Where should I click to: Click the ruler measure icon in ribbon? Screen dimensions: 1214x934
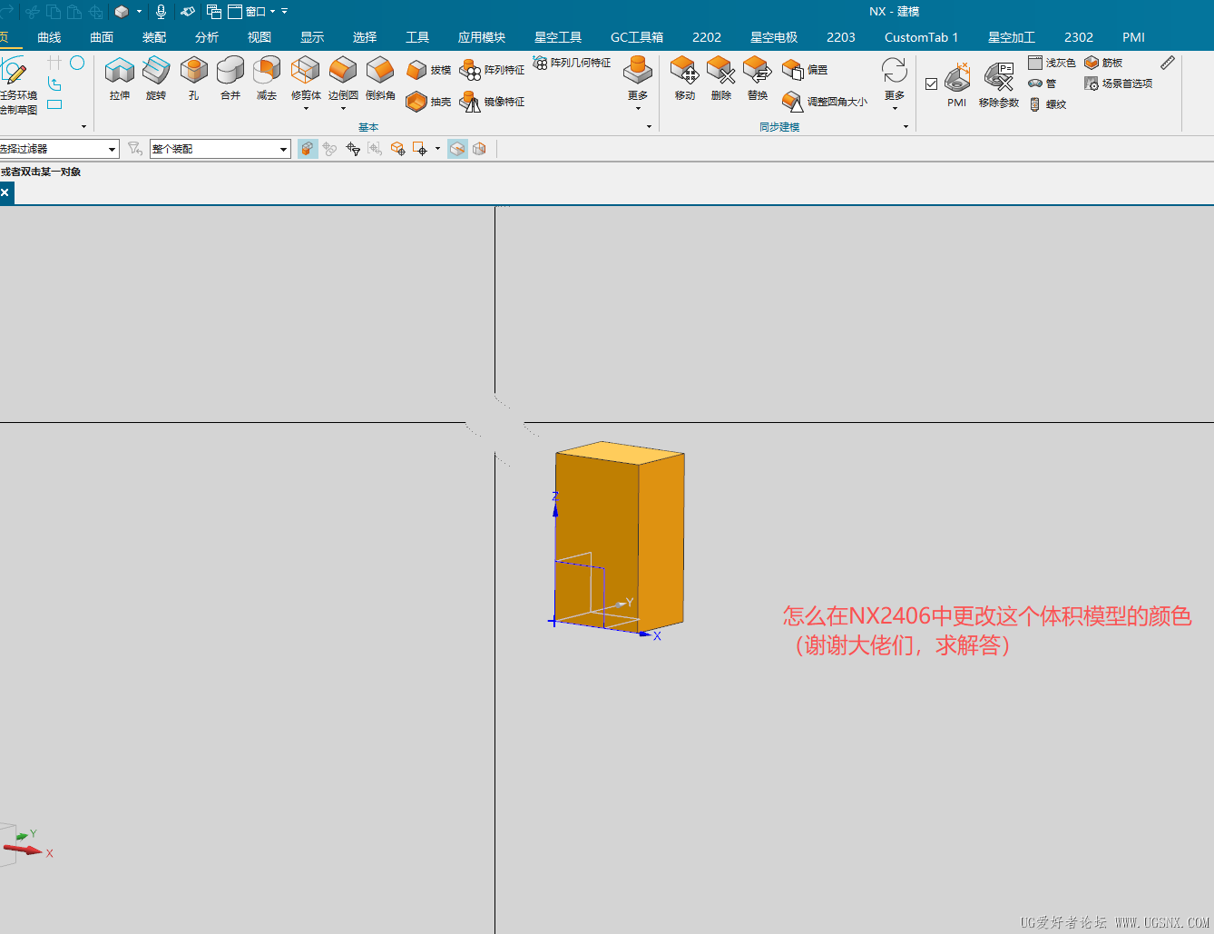1168,63
